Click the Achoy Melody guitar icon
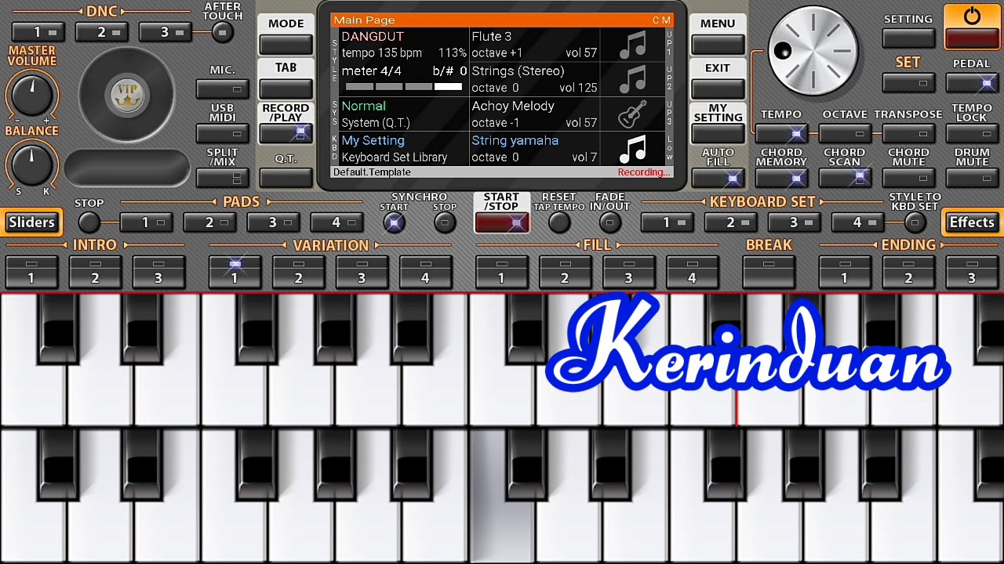Screen dimensions: 1004x564 [632, 114]
